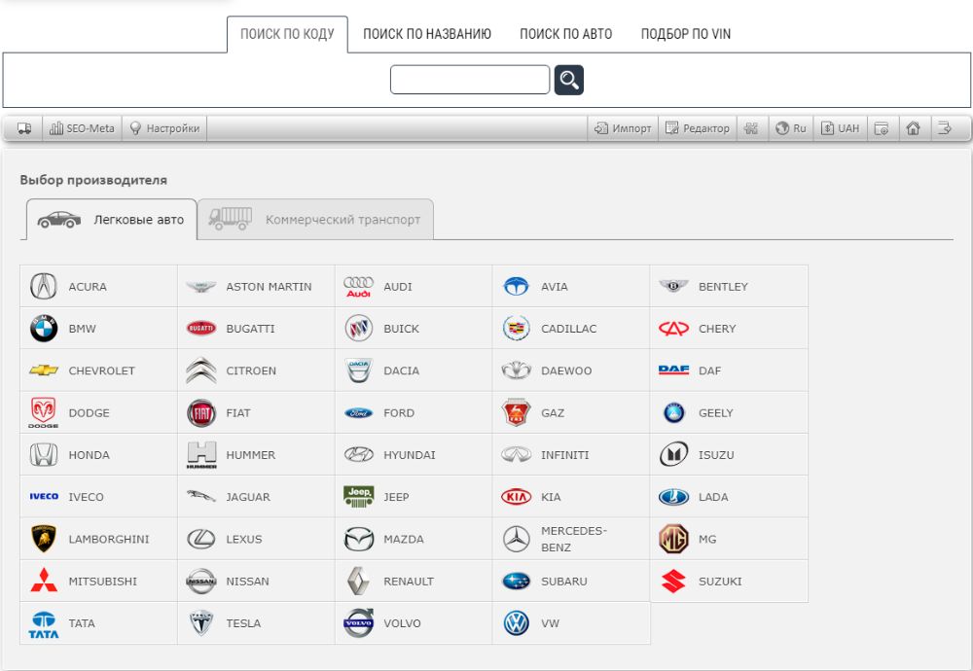Select the Volvo logo

click(x=359, y=622)
